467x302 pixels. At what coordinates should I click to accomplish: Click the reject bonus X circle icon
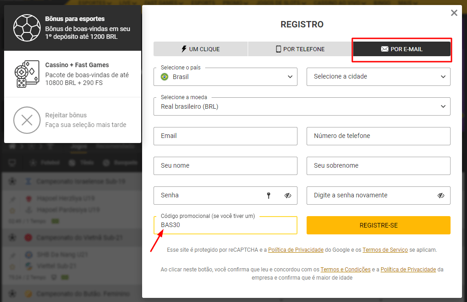27,120
